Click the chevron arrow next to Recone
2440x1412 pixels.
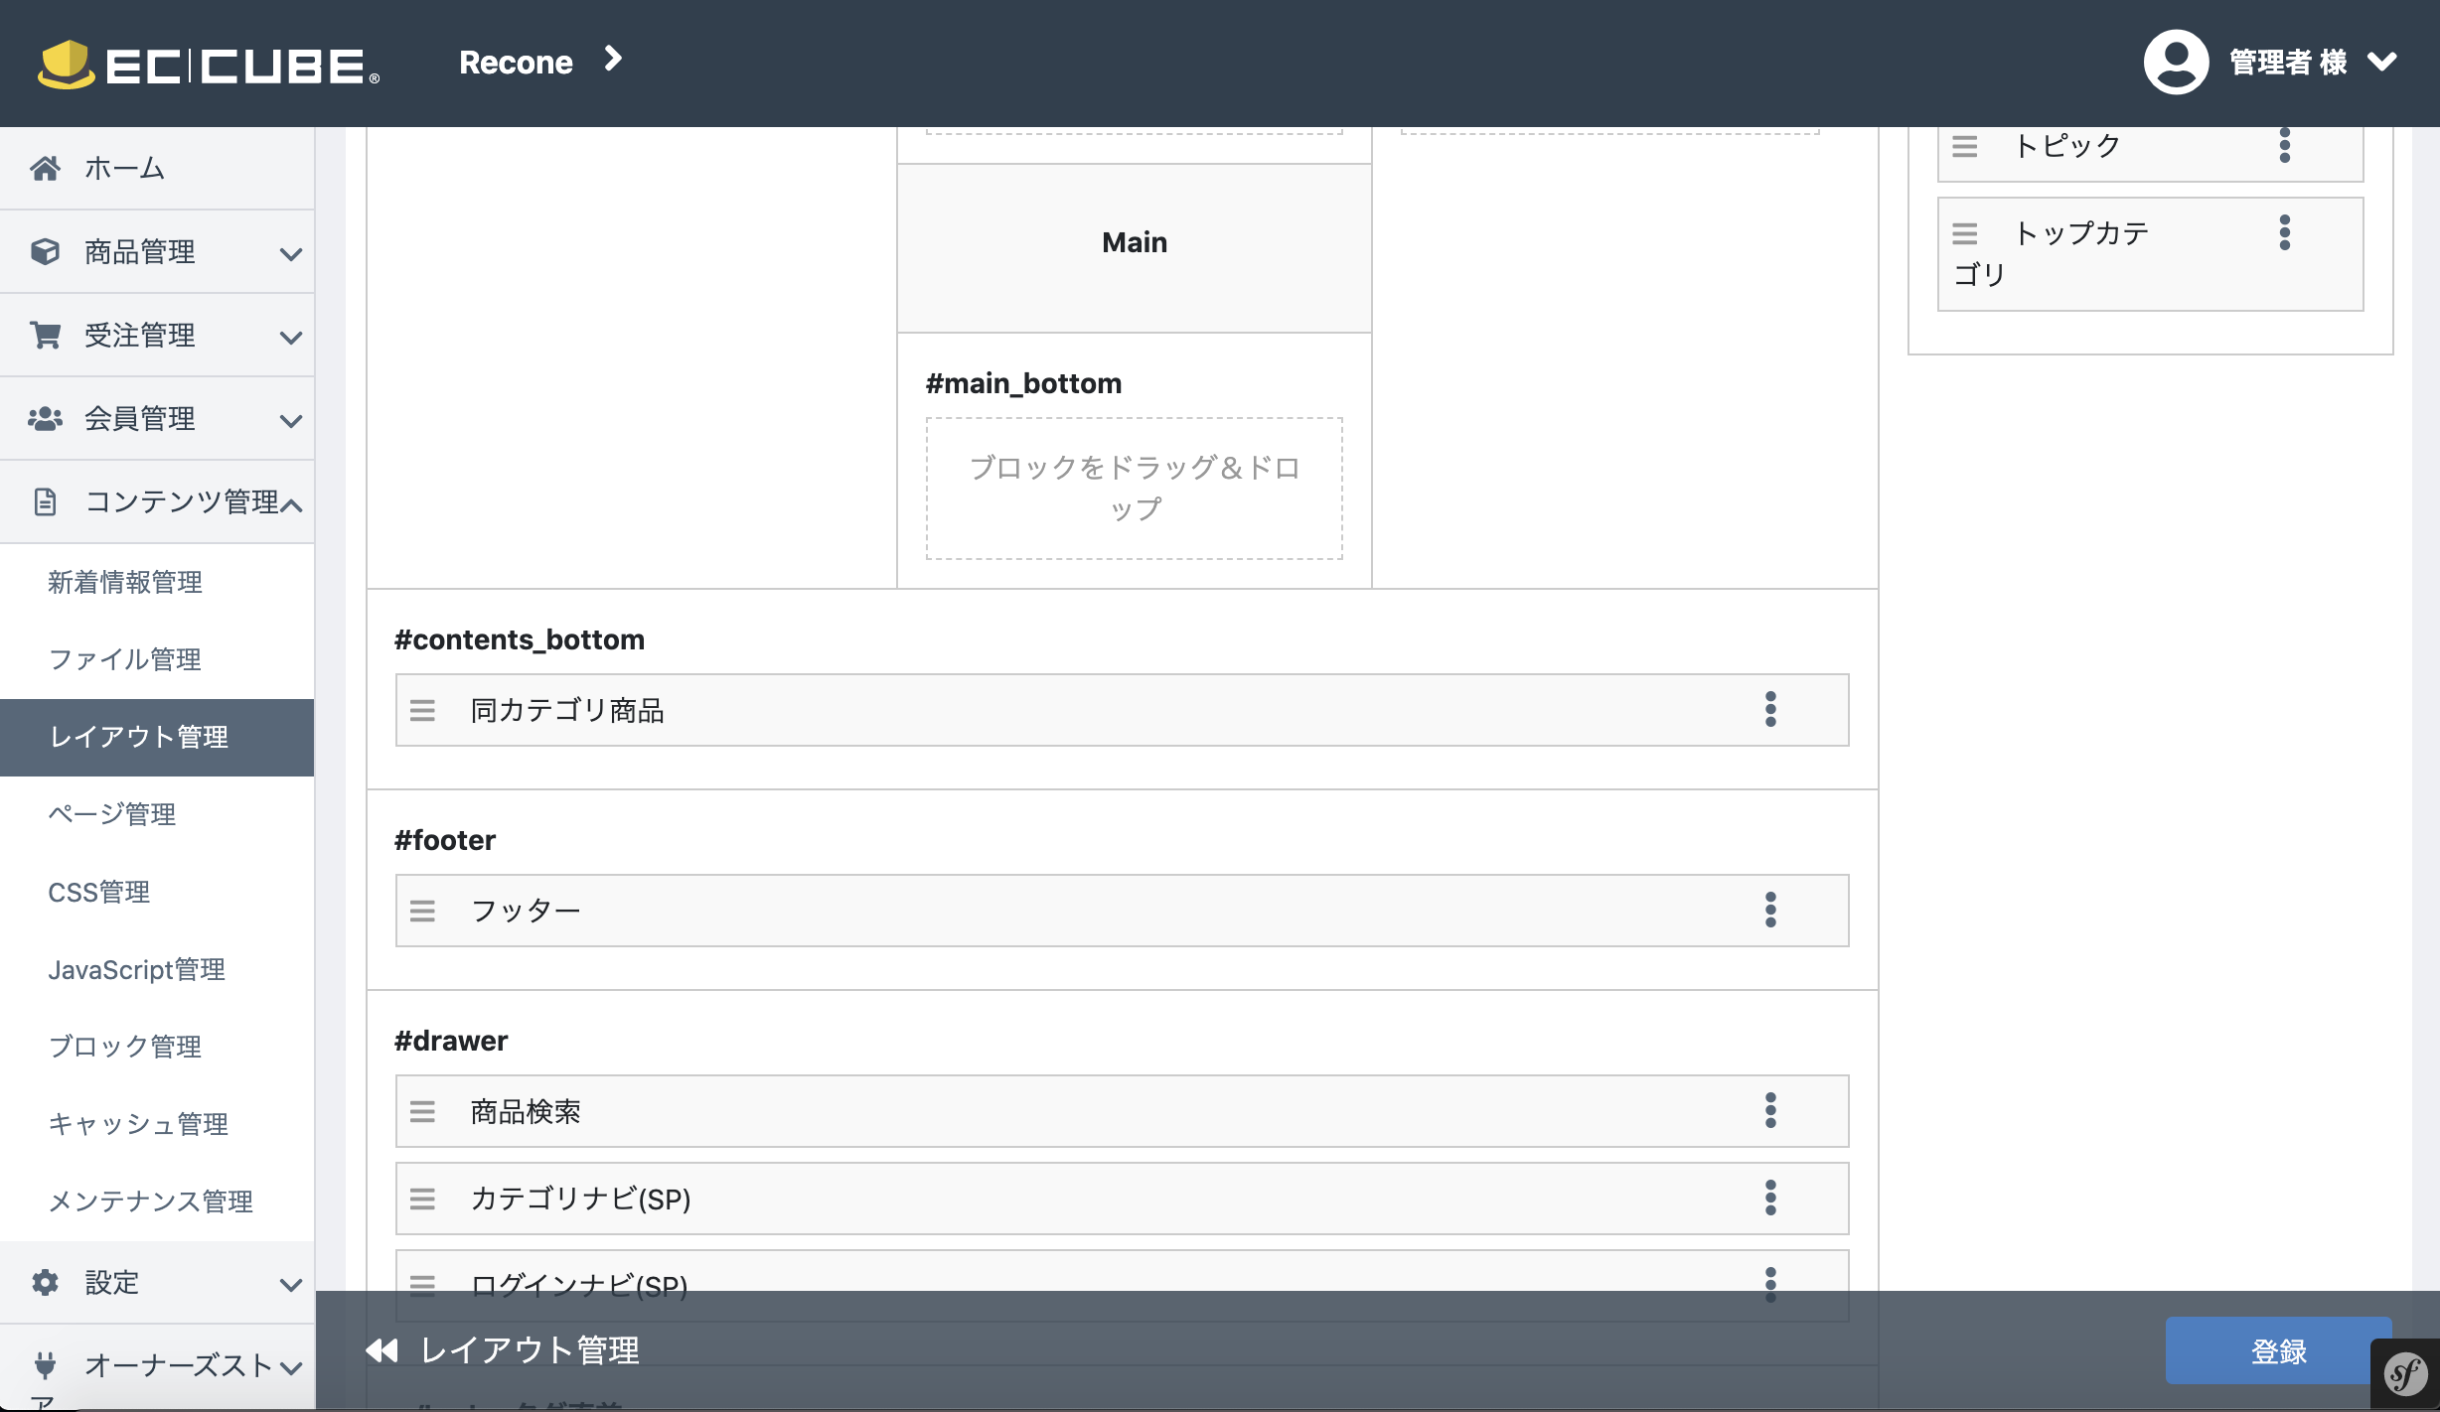coord(613,60)
